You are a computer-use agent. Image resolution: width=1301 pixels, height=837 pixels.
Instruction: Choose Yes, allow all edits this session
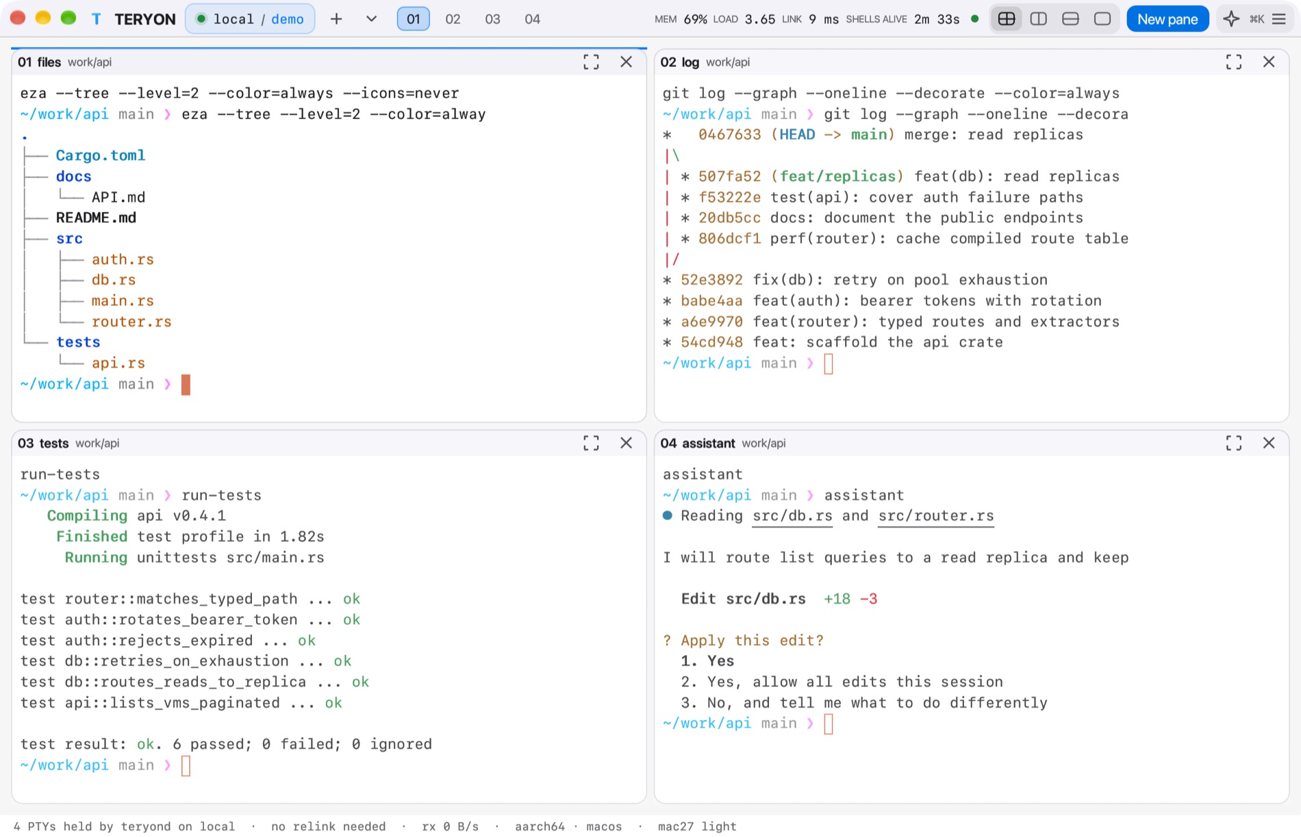click(x=842, y=682)
